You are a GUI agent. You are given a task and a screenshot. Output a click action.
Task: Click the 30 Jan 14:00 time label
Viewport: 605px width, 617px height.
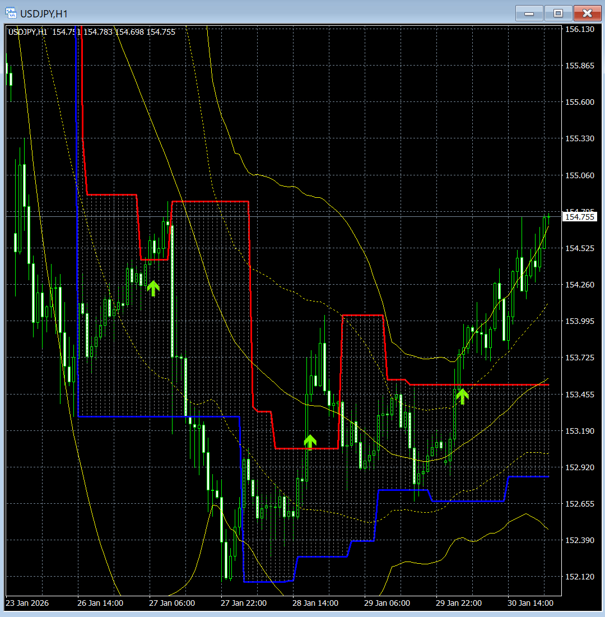[x=530, y=603]
